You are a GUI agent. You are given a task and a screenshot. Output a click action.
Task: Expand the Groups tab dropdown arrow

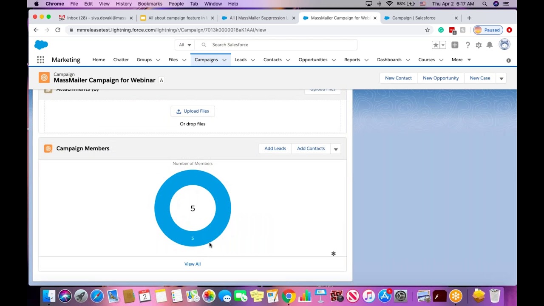[158, 60]
